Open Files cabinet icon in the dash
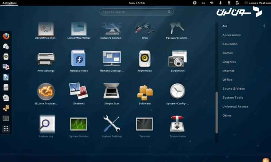Screen dimensions: 271x162 click(6, 87)
